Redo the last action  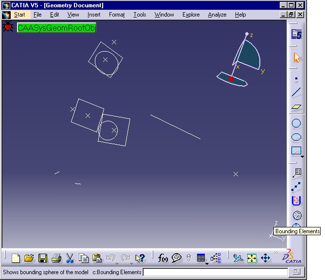pyautogui.click(x=126, y=258)
